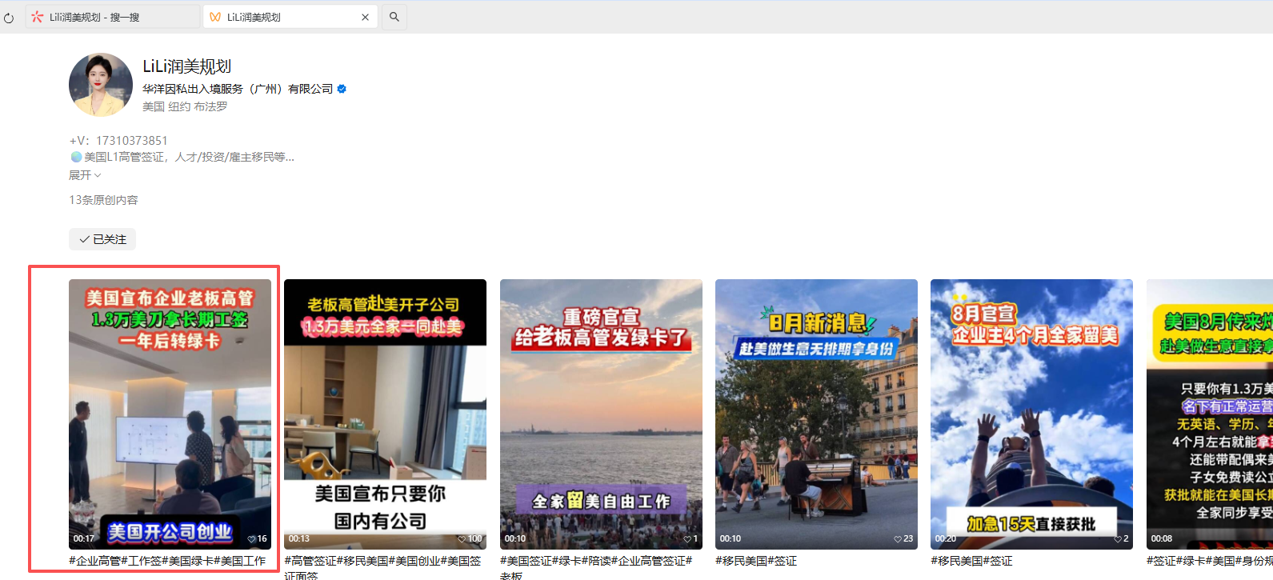Click the 00:08 duration label
Screen dimensions: 1273x580
click(x=1162, y=539)
